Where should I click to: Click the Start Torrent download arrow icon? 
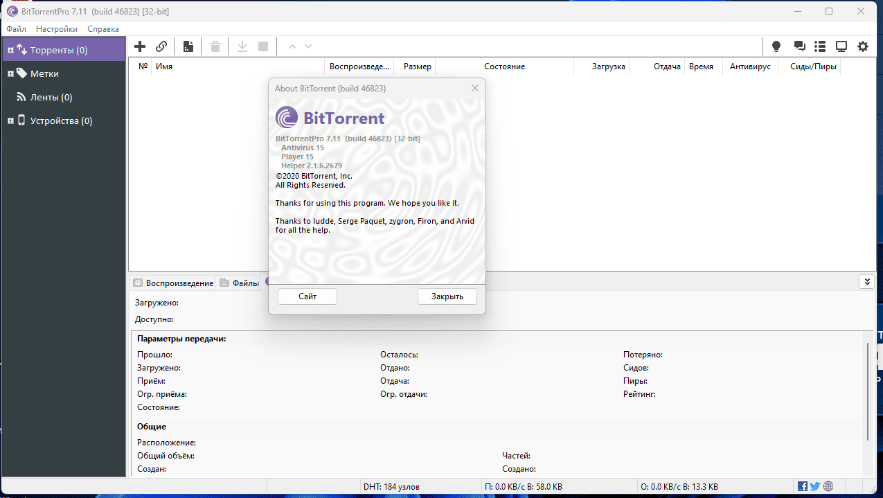pyautogui.click(x=242, y=46)
